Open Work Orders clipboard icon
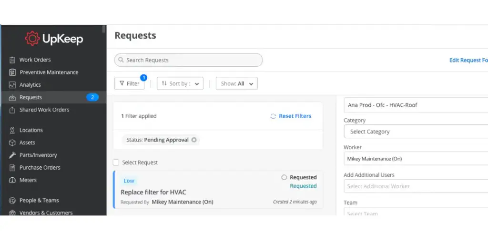 click(12, 60)
